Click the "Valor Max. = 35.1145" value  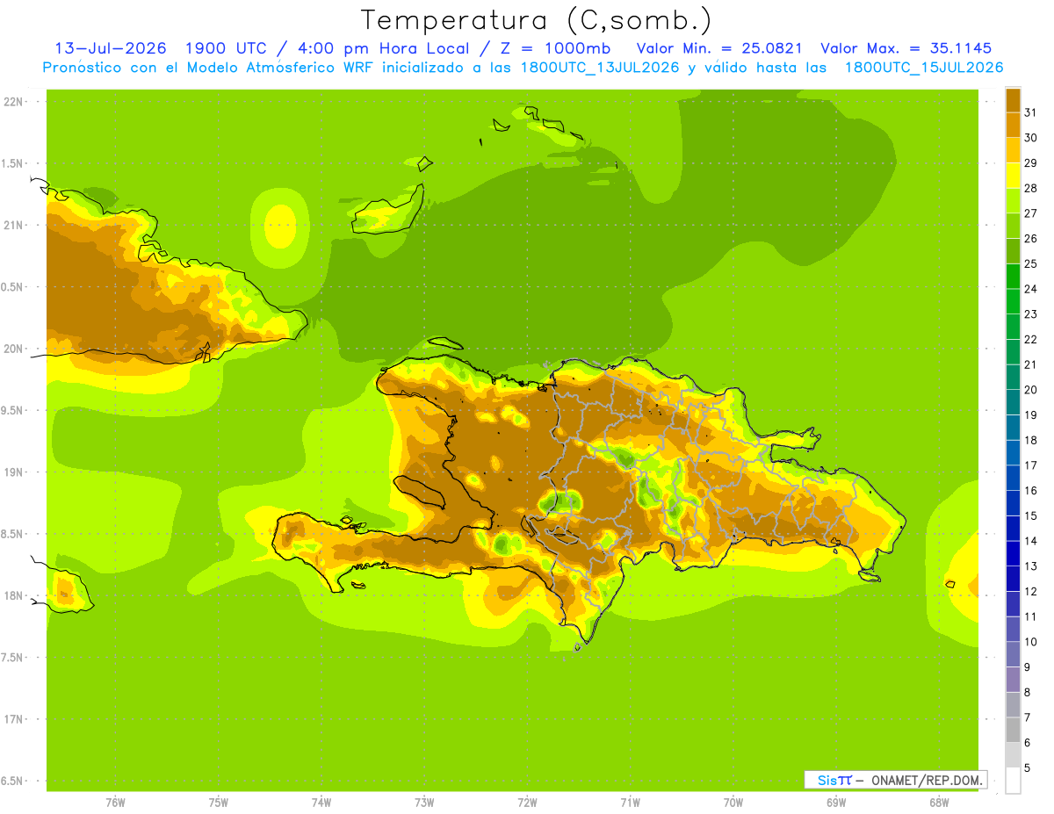tap(906, 48)
